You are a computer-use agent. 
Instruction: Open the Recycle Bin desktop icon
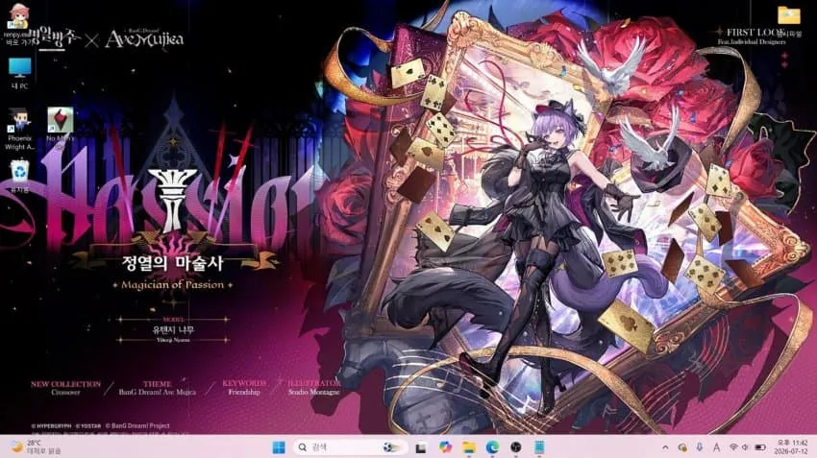coord(19,177)
